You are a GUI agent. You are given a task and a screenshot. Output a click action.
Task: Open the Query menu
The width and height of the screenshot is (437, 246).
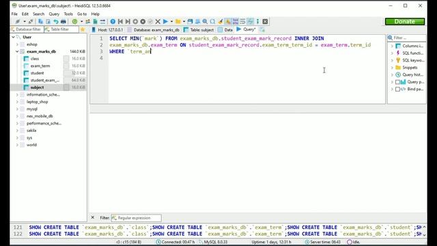point(54,14)
